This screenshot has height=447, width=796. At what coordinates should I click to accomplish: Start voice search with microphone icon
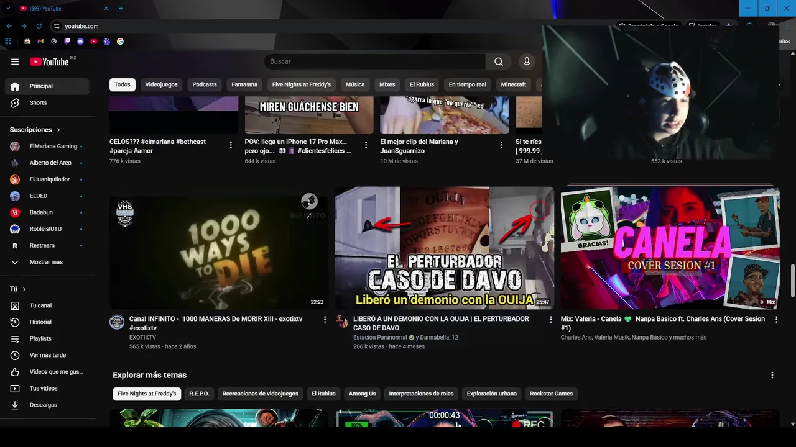527,61
